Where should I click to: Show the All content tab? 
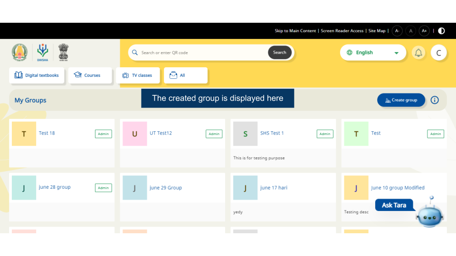point(185,75)
